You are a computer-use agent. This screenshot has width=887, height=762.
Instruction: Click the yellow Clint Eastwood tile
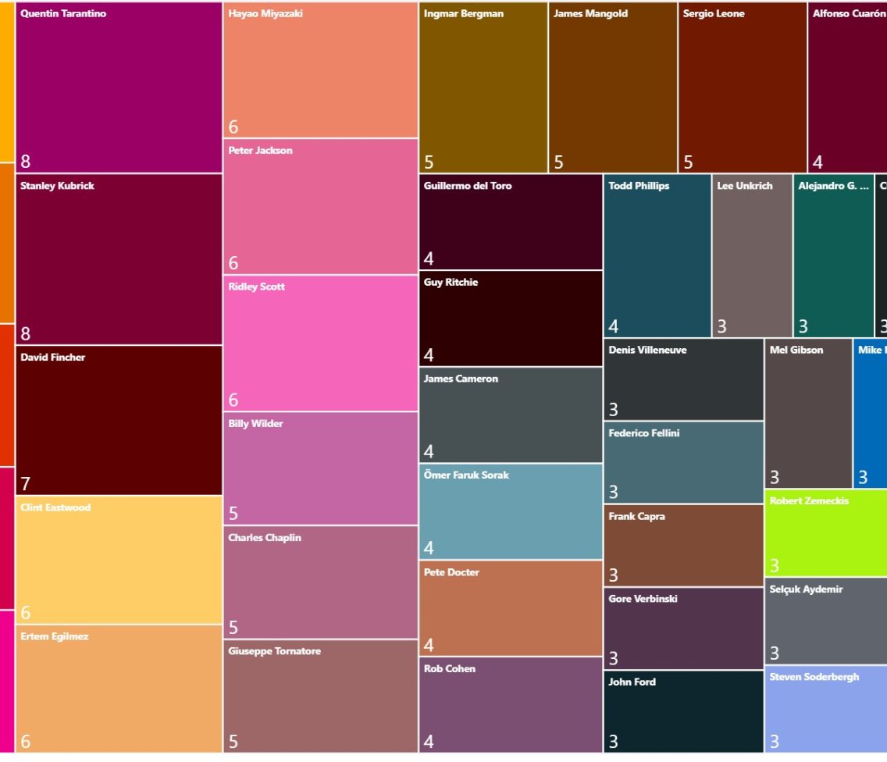tap(119, 560)
